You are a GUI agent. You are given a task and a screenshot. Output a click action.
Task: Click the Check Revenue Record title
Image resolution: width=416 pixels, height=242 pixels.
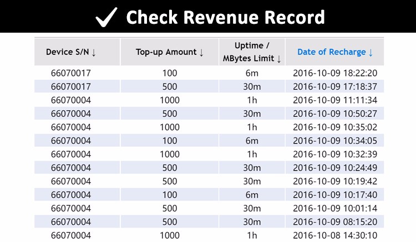(x=225, y=17)
